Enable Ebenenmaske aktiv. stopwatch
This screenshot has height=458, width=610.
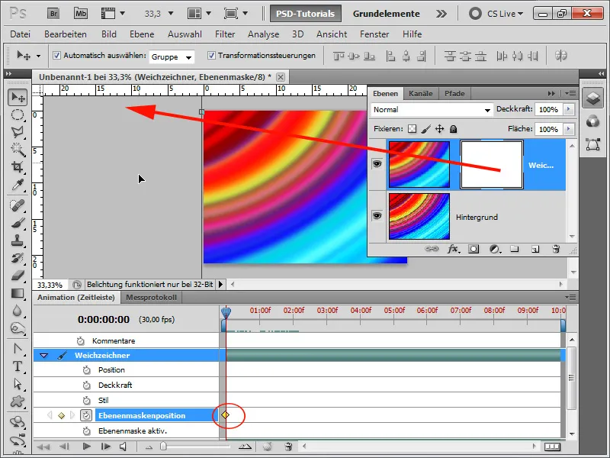click(86, 431)
